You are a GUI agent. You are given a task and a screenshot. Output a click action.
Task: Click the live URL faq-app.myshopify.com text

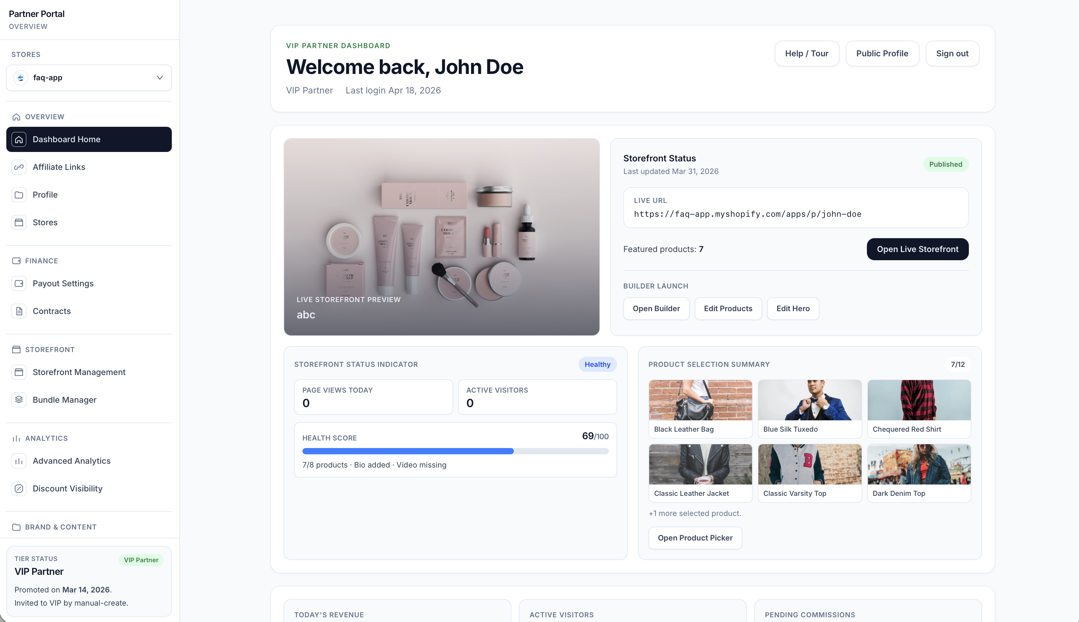(748, 214)
